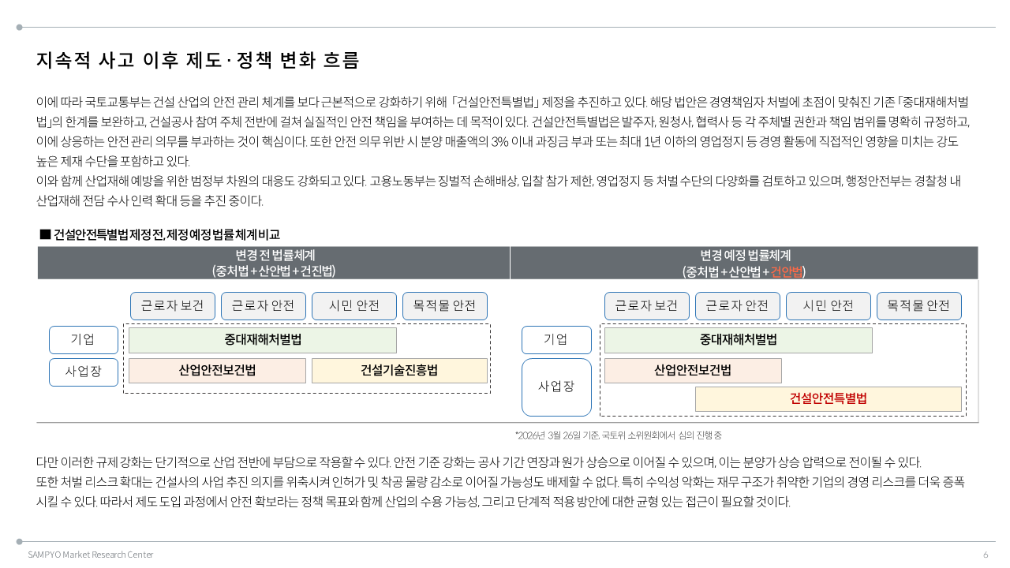Click the red '건안법' text in right header
The image size is (1010, 568).
[x=786, y=271]
